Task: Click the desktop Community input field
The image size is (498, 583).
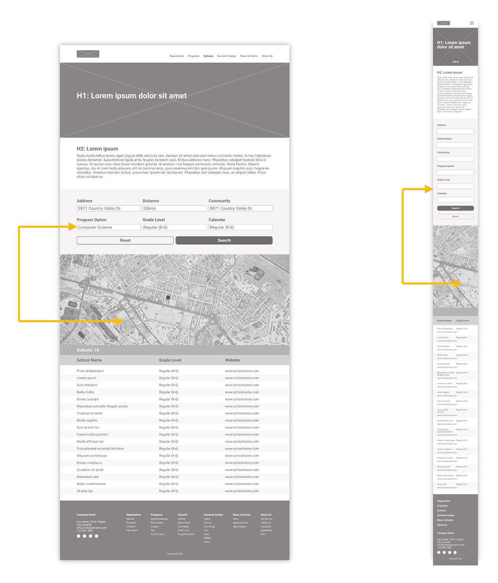Action: click(x=240, y=209)
